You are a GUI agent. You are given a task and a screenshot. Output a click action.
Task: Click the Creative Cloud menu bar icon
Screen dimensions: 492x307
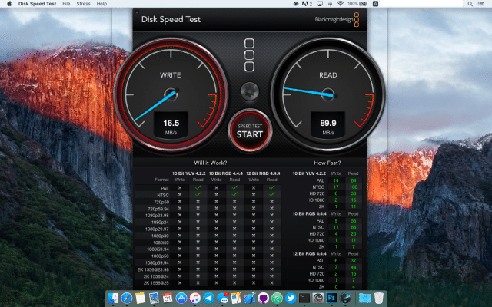(296, 4)
